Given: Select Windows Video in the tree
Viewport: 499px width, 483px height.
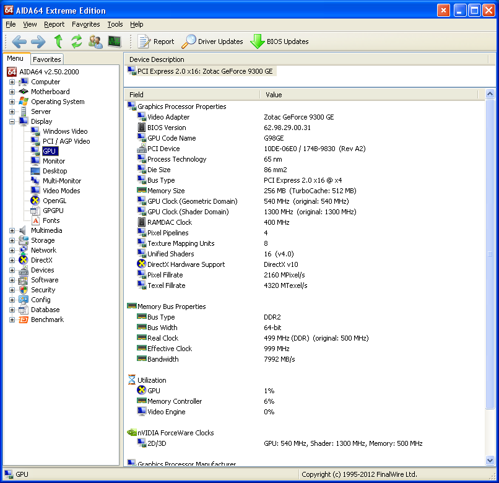Looking at the screenshot, I should coord(65,131).
